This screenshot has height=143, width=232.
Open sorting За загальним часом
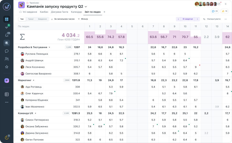coord(63,19)
